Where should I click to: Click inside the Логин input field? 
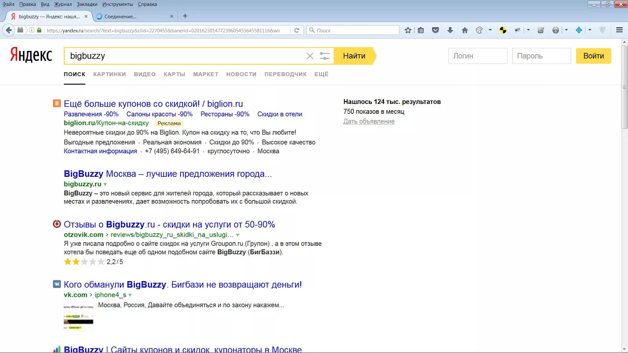(478, 56)
